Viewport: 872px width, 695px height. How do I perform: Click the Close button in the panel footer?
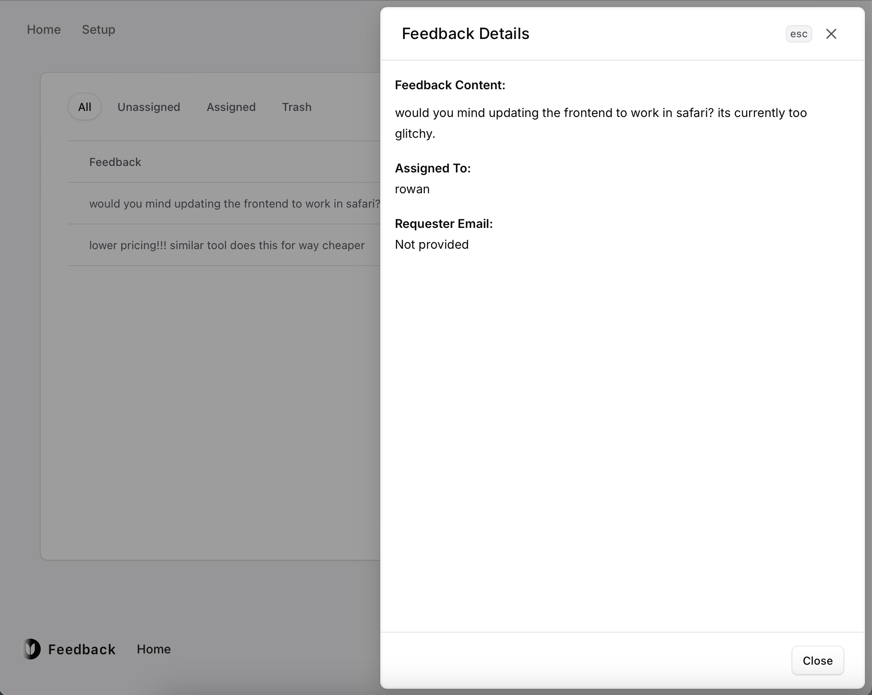point(817,660)
